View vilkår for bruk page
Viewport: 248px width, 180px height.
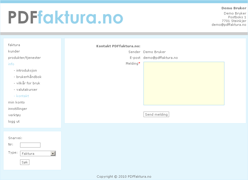click(28, 83)
